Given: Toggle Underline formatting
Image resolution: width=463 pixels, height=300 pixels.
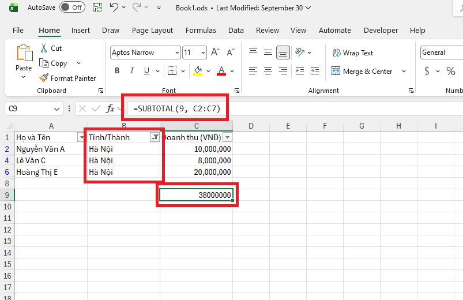Looking at the screenshot, I should click(147, 70).
